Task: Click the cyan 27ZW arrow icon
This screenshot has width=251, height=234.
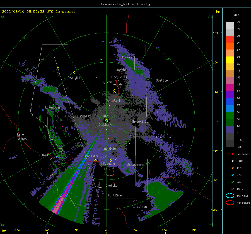Action: pyautogui.click(x=230, y=175)
